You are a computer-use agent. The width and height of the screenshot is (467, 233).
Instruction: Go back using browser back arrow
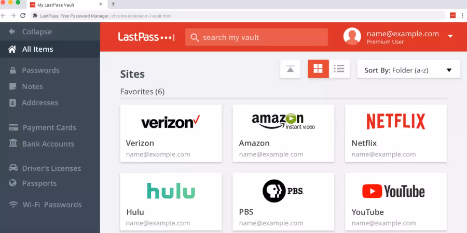pyautogui.click(x=3, y=16)
